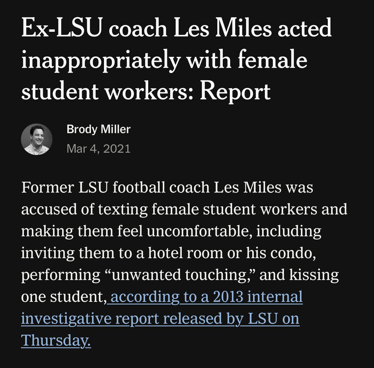Open the 'according to a 2013 internal' link
374x368 pixels.
[207, 297]
